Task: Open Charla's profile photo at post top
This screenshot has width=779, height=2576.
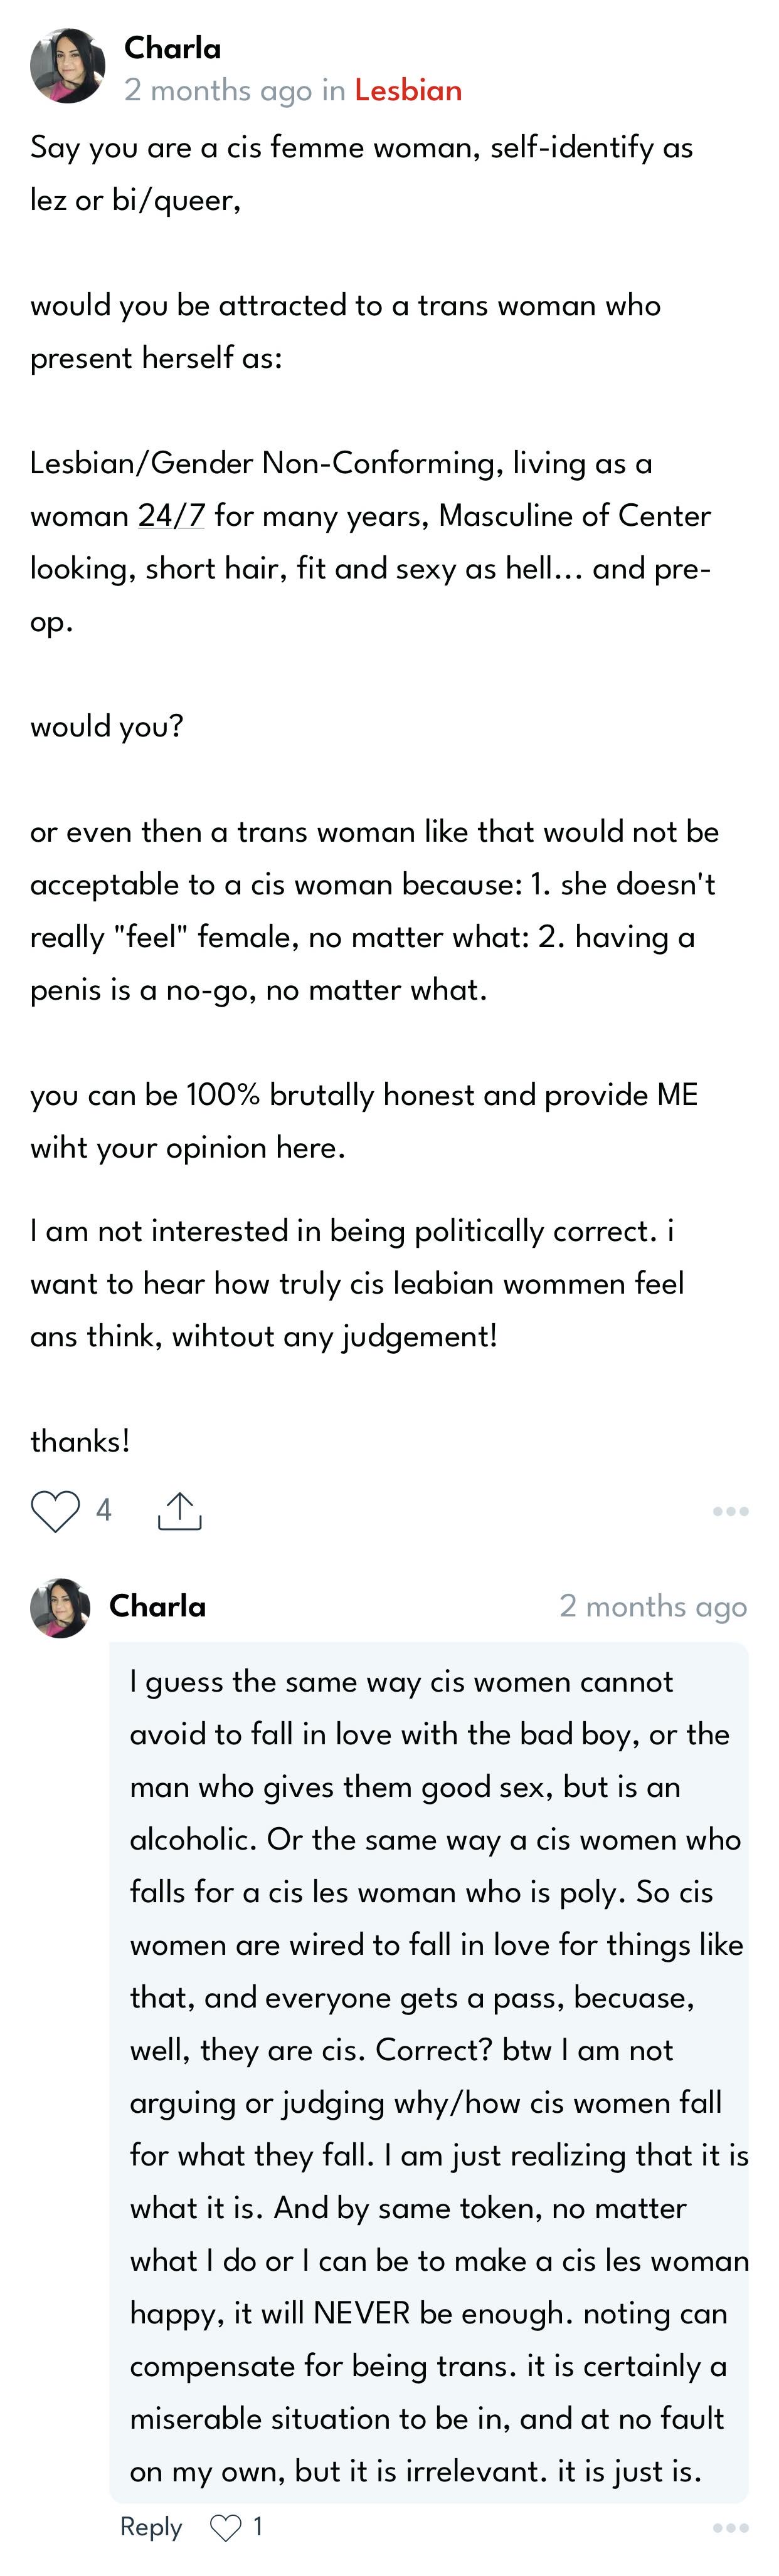Action: 67,66
